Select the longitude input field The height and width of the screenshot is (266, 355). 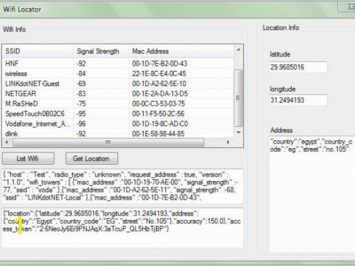click(298, 100)
